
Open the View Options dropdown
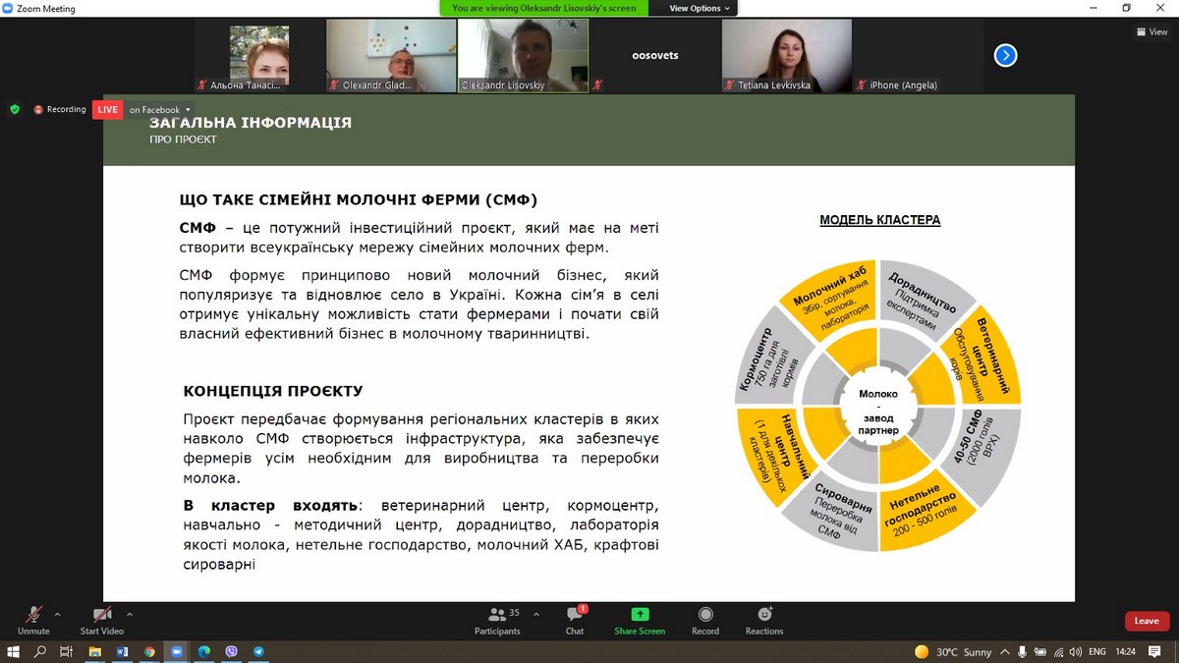[701, 8]
